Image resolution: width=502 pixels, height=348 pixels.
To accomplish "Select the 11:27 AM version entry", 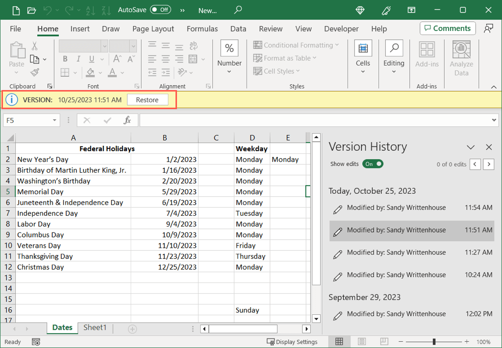I will pyautogui.click(x=412, y=253).
